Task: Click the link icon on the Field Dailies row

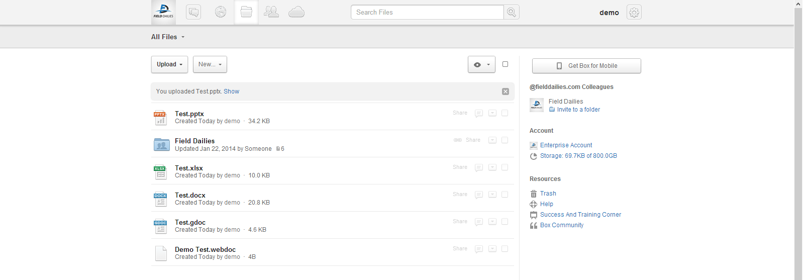Action: coord(458,140)
